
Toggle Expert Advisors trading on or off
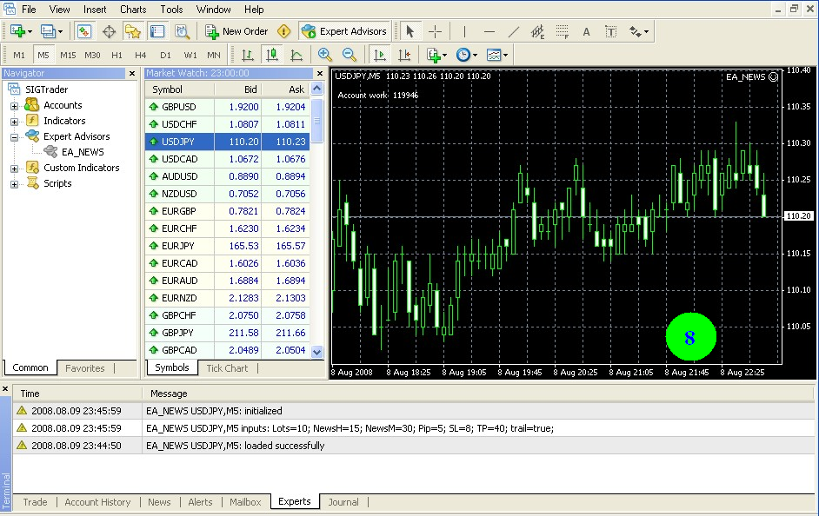coord(345,31)
